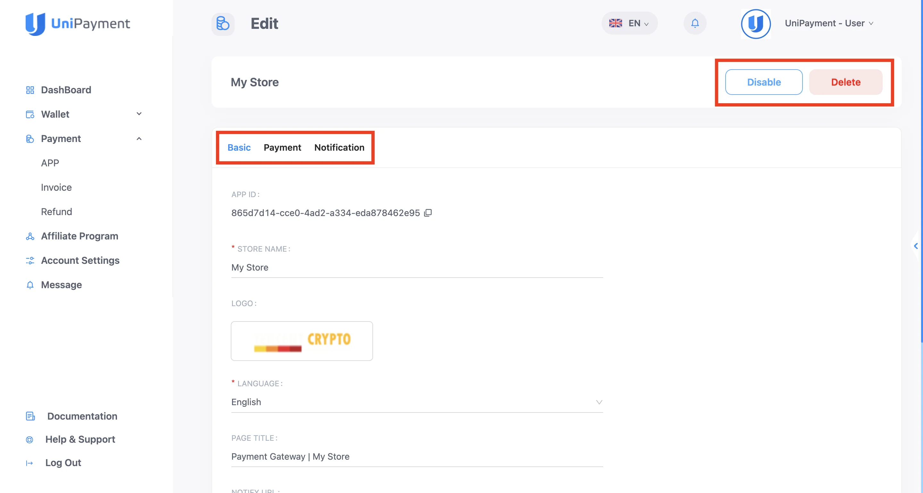Collapse the Payment menu with its chevron

point(139,139)
